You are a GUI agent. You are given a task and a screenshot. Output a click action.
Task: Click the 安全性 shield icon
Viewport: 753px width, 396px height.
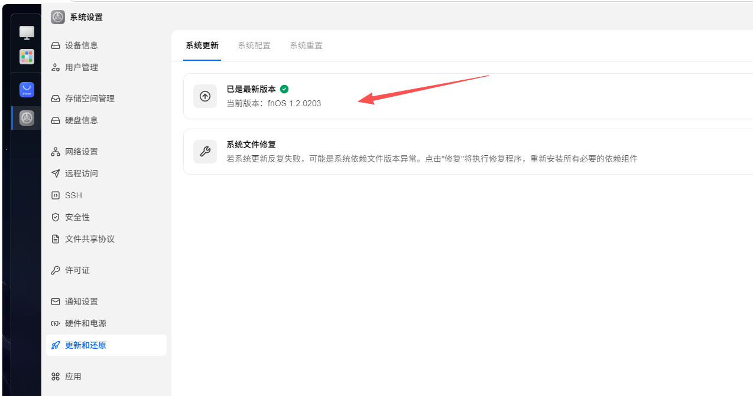56,217
